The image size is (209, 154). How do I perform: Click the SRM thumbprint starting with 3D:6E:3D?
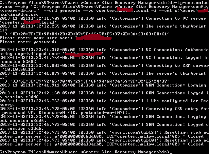[89, 81]
